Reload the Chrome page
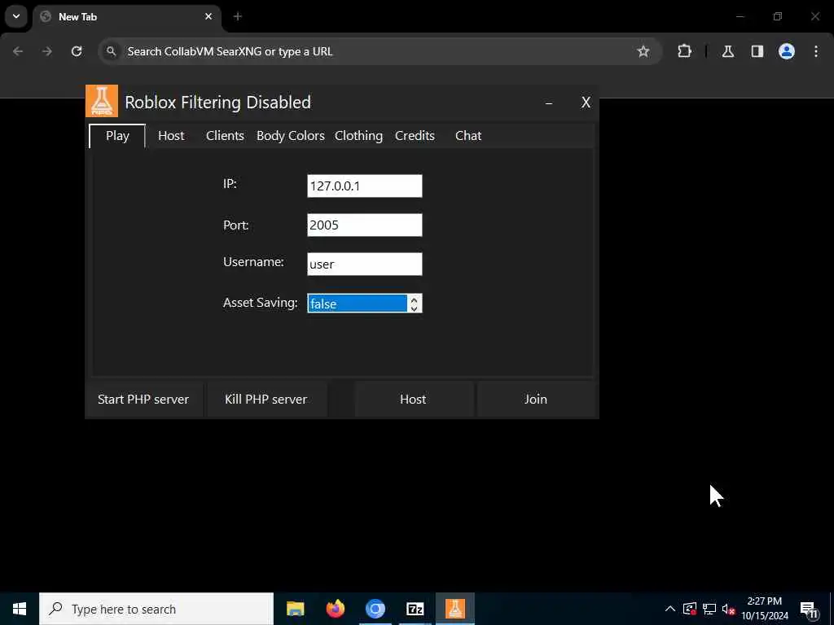Viewport: 834px width, 625px height. click(77, 51)
